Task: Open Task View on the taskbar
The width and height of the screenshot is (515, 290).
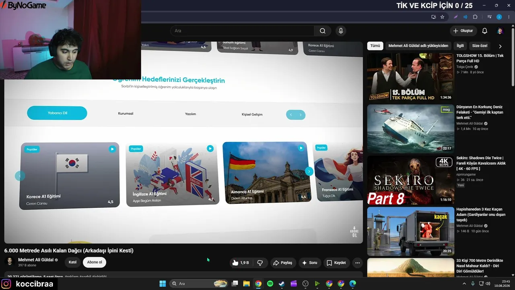Action: 235,284
